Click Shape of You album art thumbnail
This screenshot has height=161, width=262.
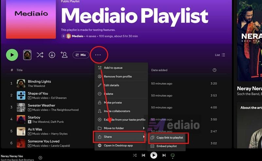pos(21,95)
